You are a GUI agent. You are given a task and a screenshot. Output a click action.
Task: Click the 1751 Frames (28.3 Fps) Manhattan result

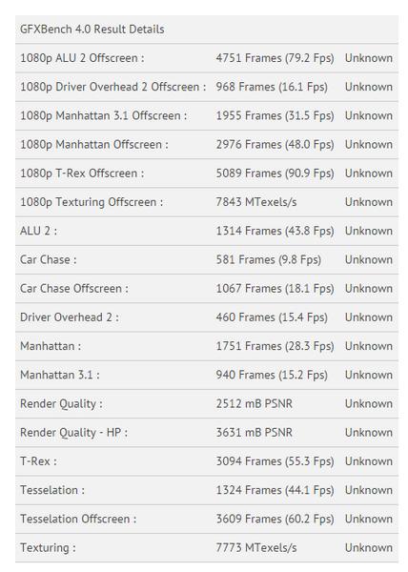pos(275,346)
